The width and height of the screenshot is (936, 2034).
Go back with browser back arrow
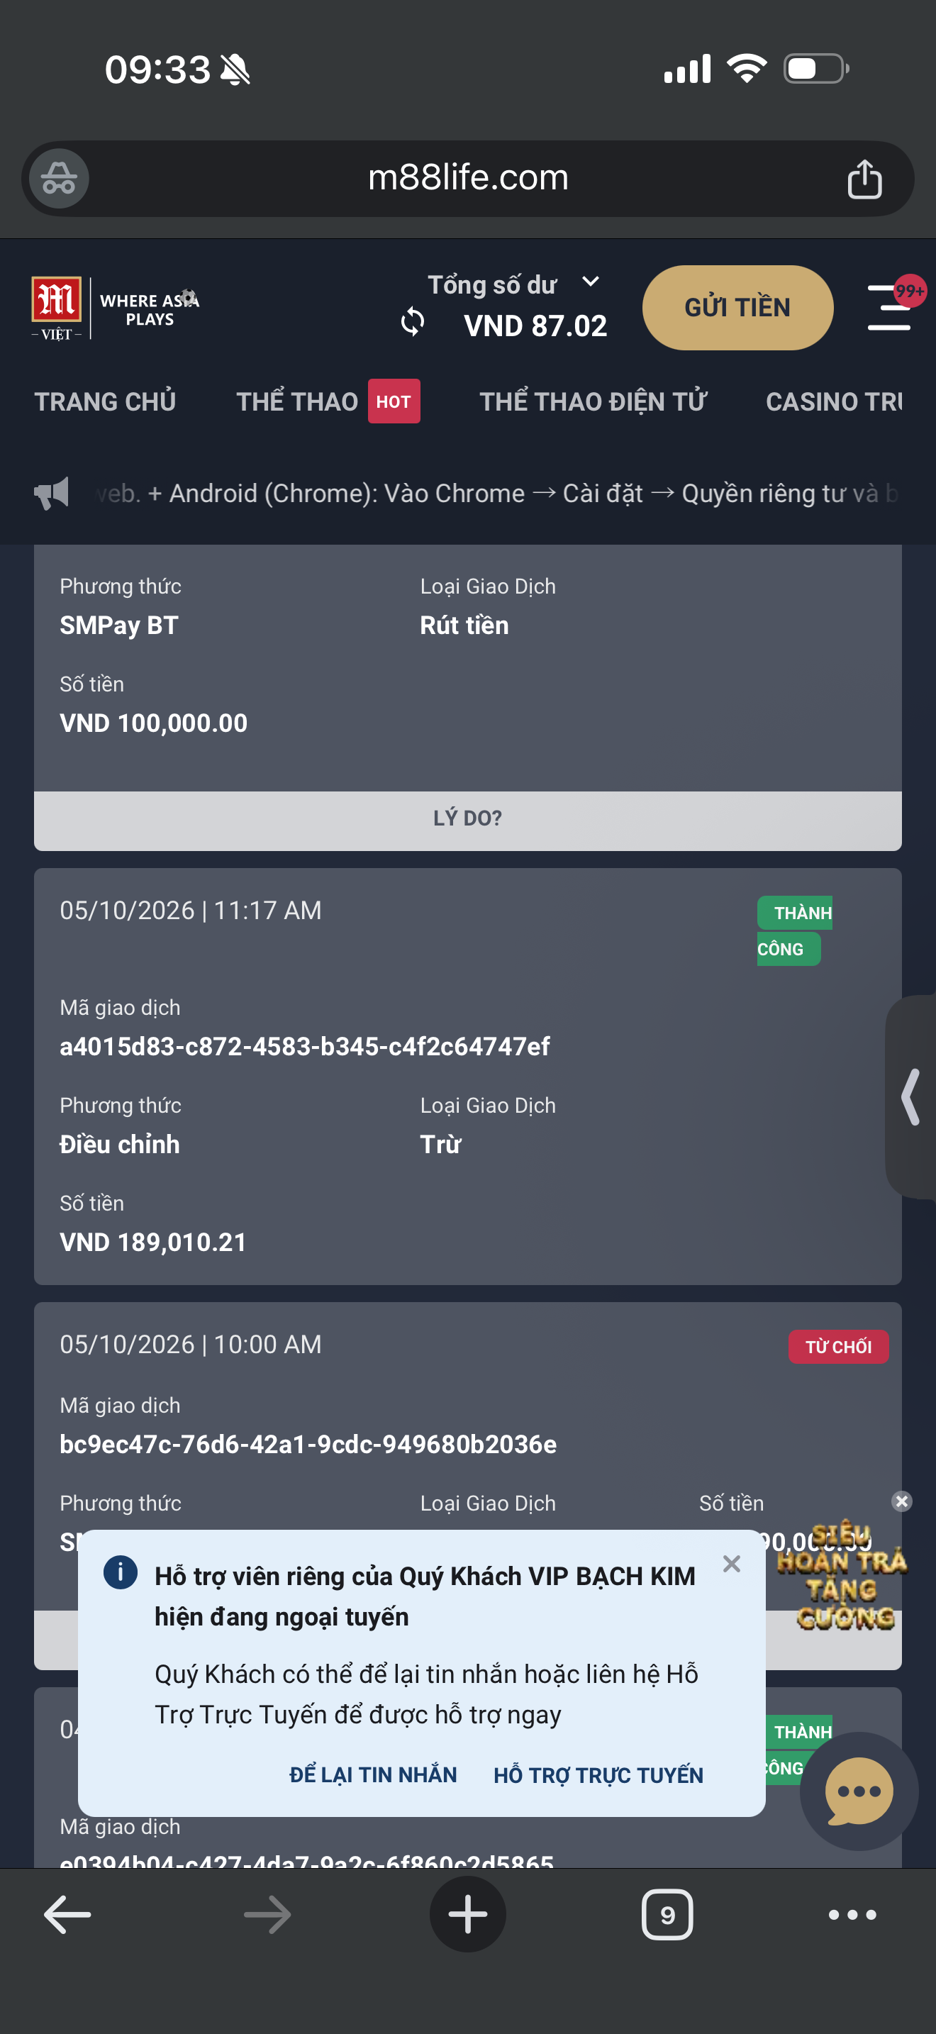click(x=67, y=1914)
